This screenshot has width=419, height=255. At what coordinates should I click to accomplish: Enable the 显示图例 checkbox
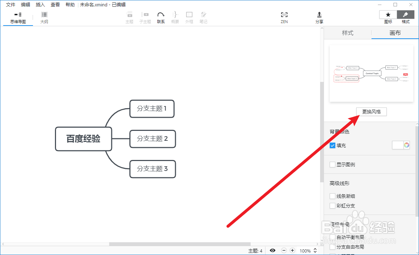(333, 165)
